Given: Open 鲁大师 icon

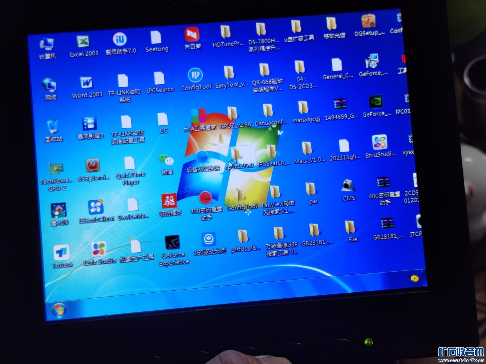Looking at the screenshot, I should 59,211.
